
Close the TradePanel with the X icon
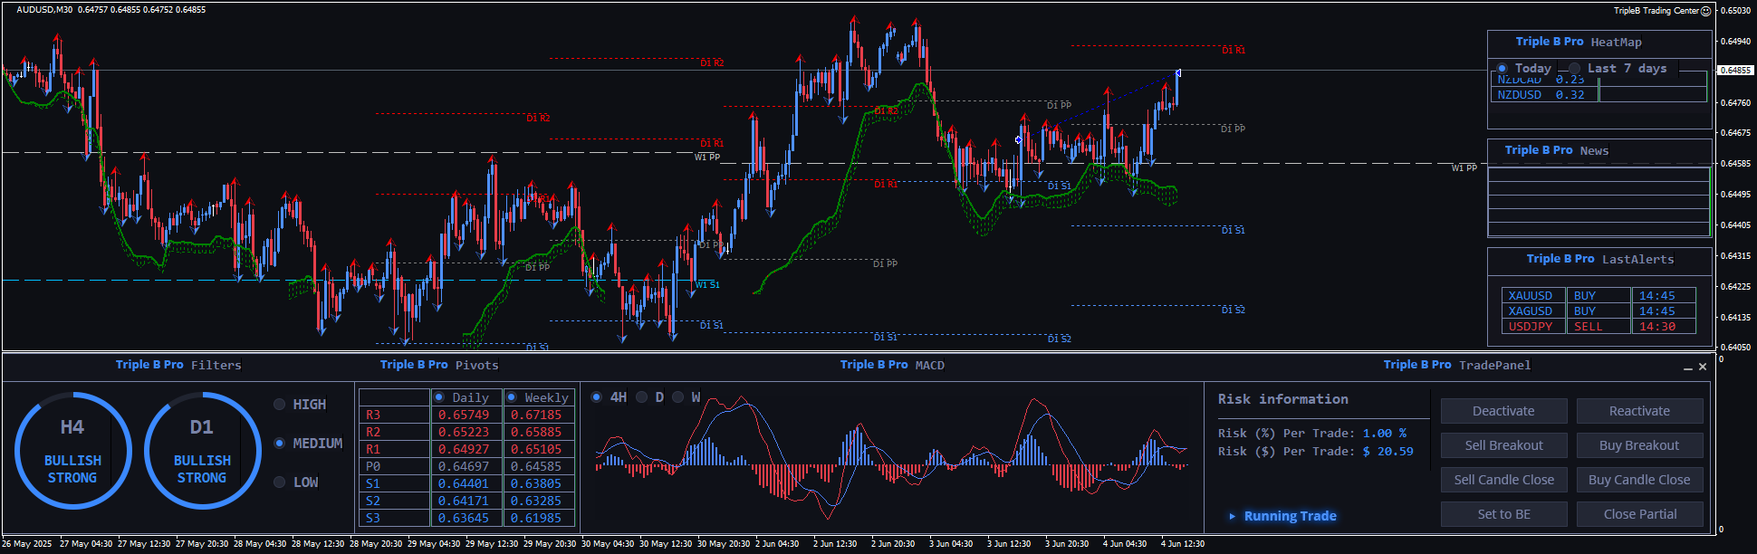pos(1703,367)
